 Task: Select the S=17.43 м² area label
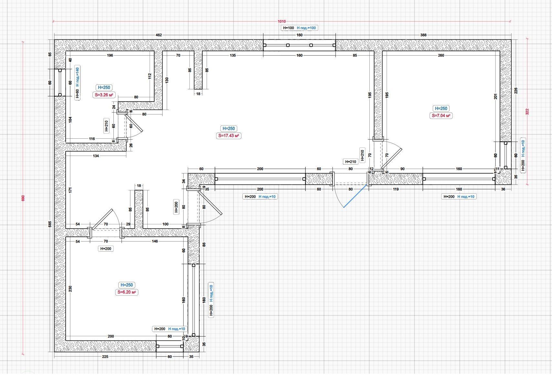(228, 136)
